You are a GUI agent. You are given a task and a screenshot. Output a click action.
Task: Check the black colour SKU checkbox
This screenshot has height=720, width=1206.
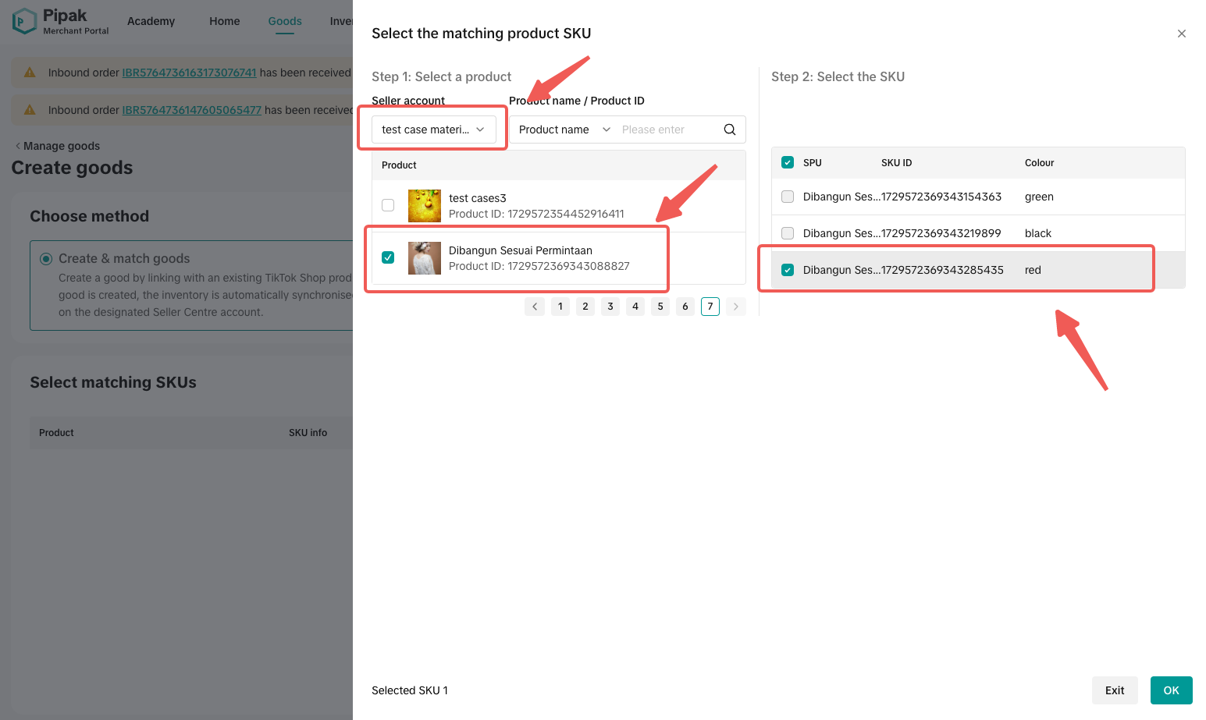(x=788, y=233)
